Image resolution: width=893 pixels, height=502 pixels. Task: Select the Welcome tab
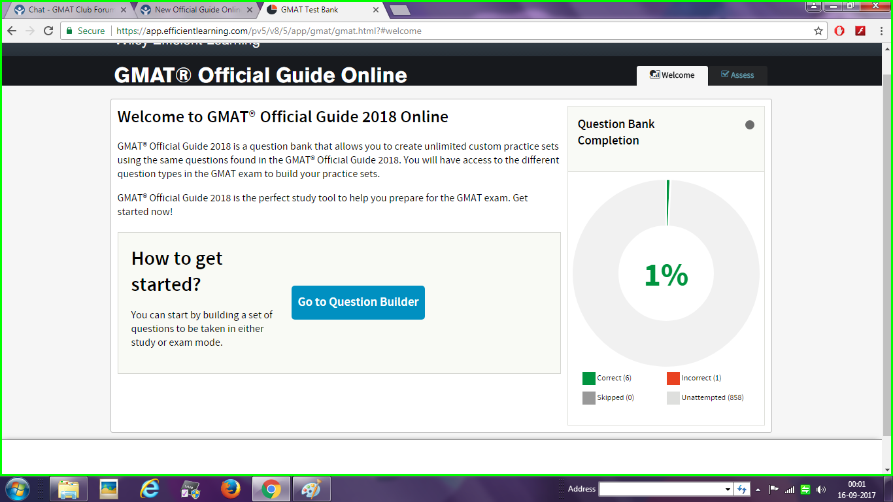pos(672,75)
